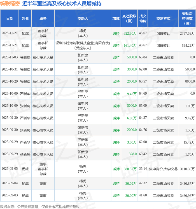Click the 变动人 column header

click(x=83, y=18)
